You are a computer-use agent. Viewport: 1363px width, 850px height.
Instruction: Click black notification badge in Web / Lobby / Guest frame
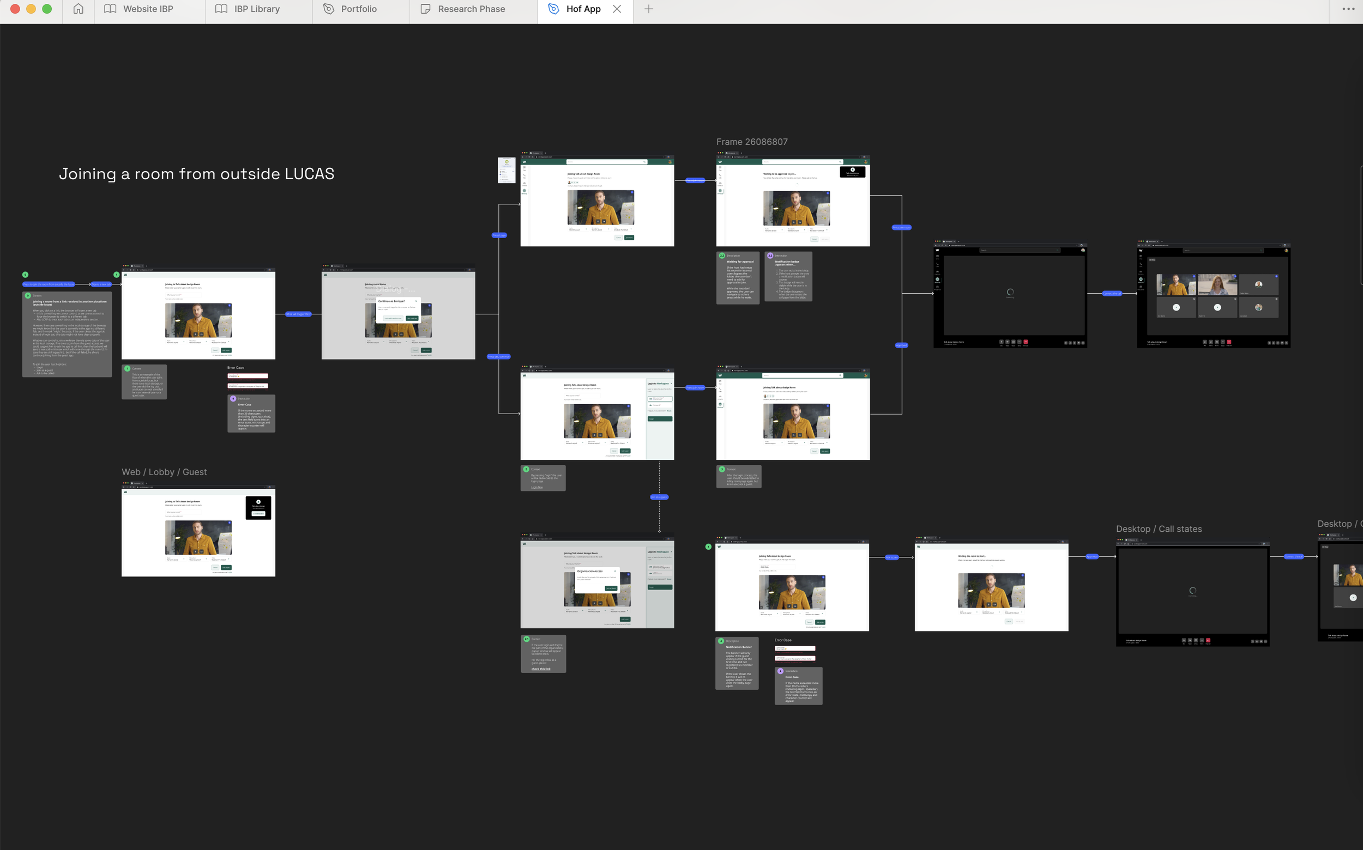click(259, 508)
